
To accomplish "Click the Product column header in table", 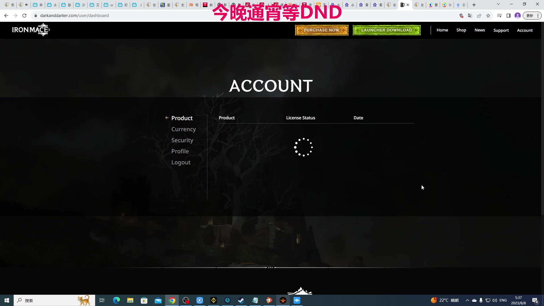I will (227, 118).
